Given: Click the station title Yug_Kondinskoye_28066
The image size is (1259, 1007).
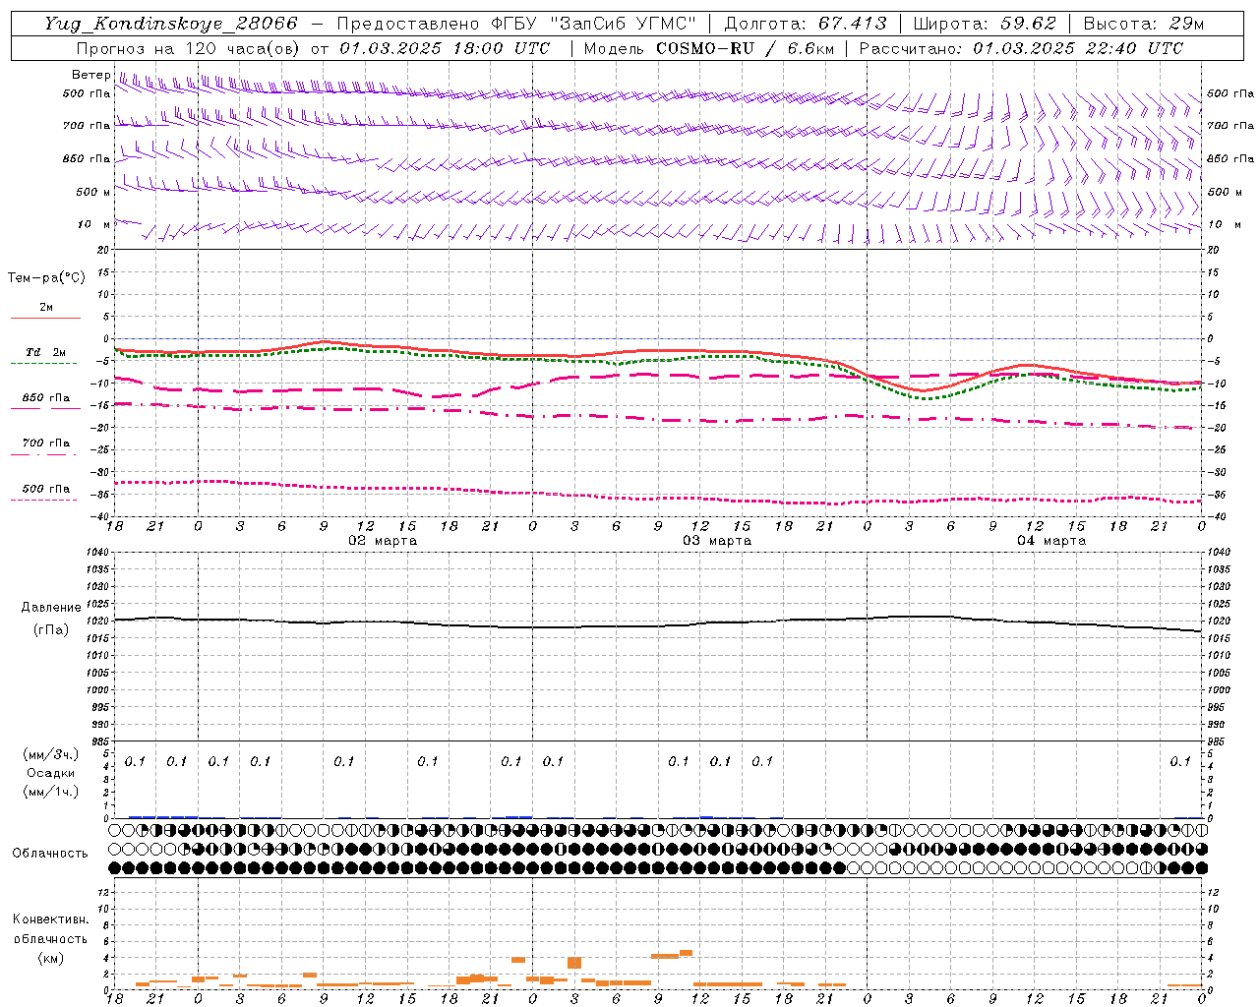Looking at the screenshot, I should click(x=170, y=24).
